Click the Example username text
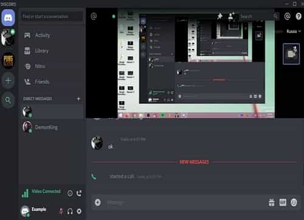304x220 pixels. pos(39,209)
